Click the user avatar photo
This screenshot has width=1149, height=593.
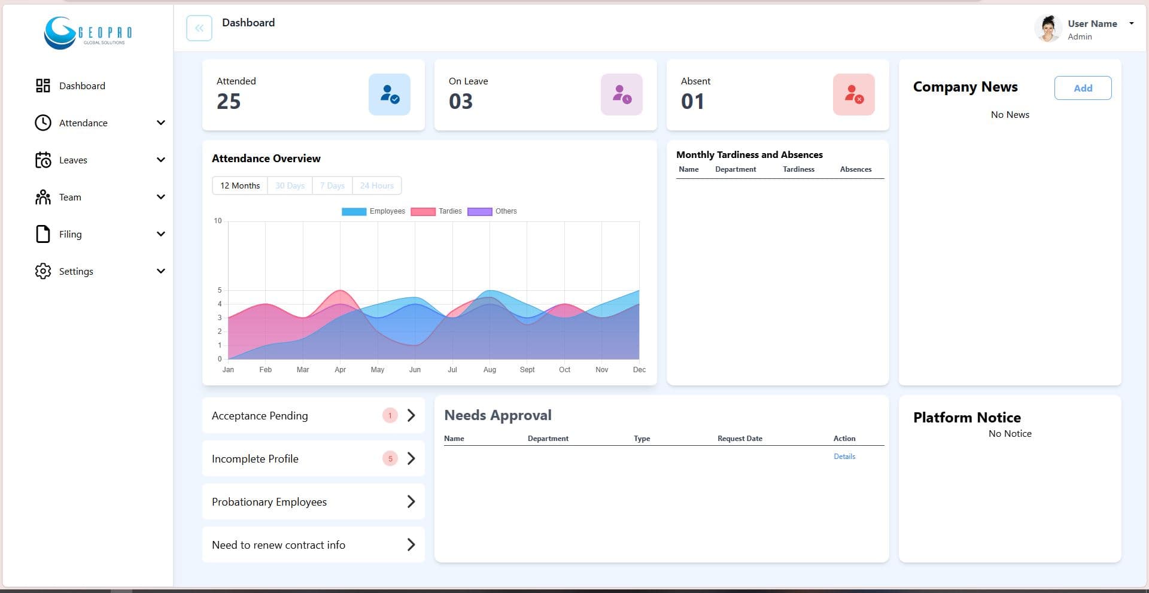pos(1048,29)
